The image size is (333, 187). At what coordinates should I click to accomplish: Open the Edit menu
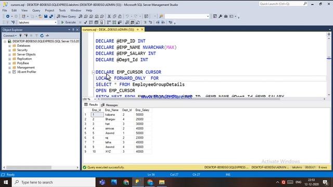[14, 10]
